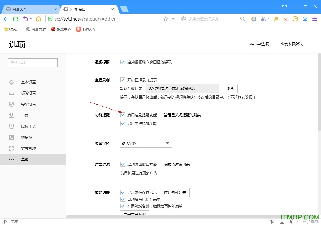321x225 pixels.
Task: Click the page repair icon in status bar
Action: (x=282, y=221)
